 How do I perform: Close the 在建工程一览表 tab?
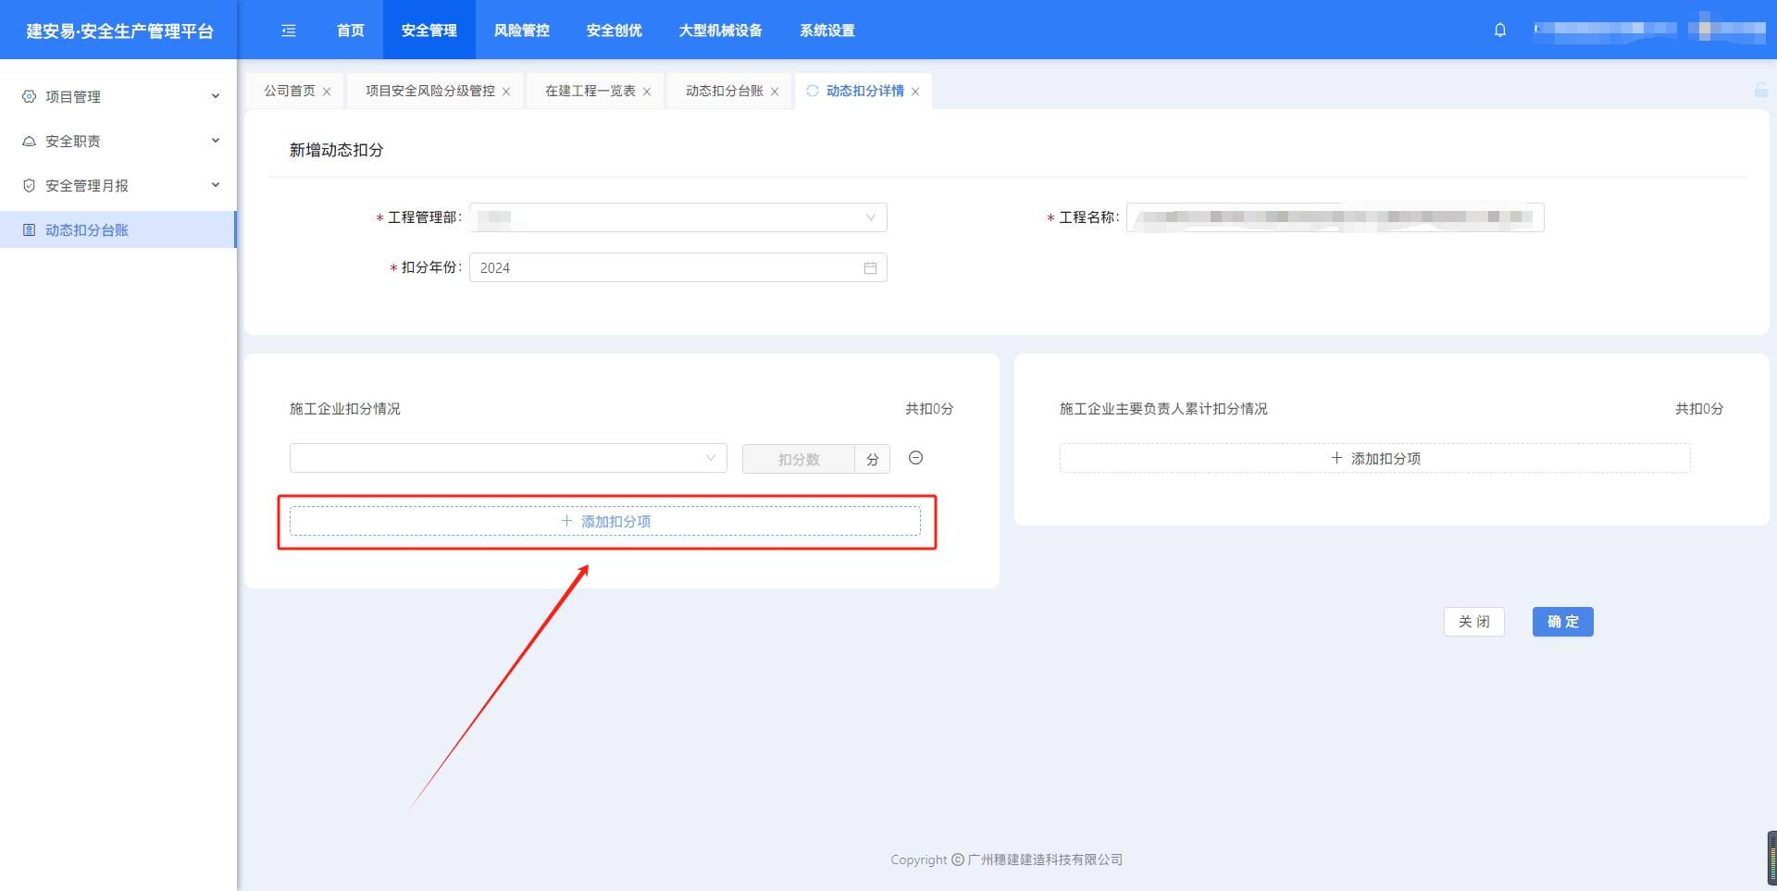[647, 92]
